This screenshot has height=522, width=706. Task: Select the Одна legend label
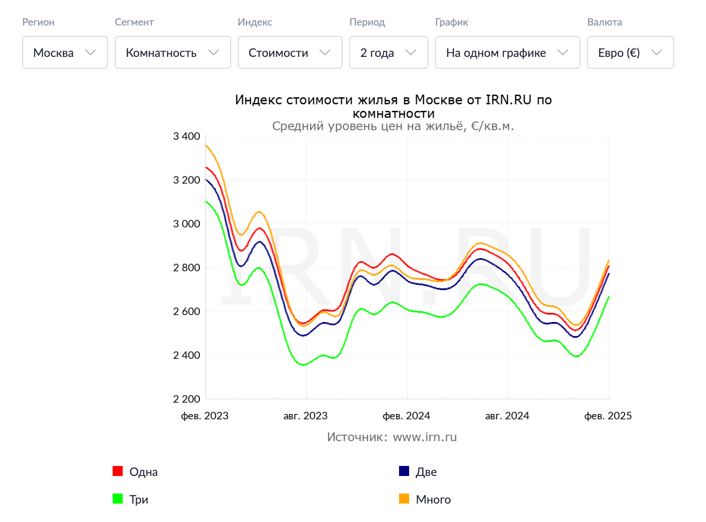pos(144,472)
